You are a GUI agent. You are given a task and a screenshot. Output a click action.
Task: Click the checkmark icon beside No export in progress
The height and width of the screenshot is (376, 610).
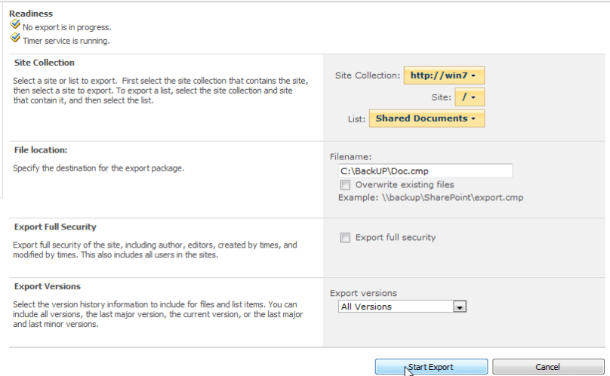pos(15,25)
